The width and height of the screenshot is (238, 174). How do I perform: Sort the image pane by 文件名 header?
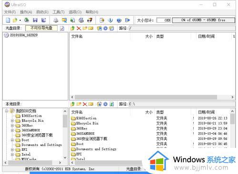point(77,37)
